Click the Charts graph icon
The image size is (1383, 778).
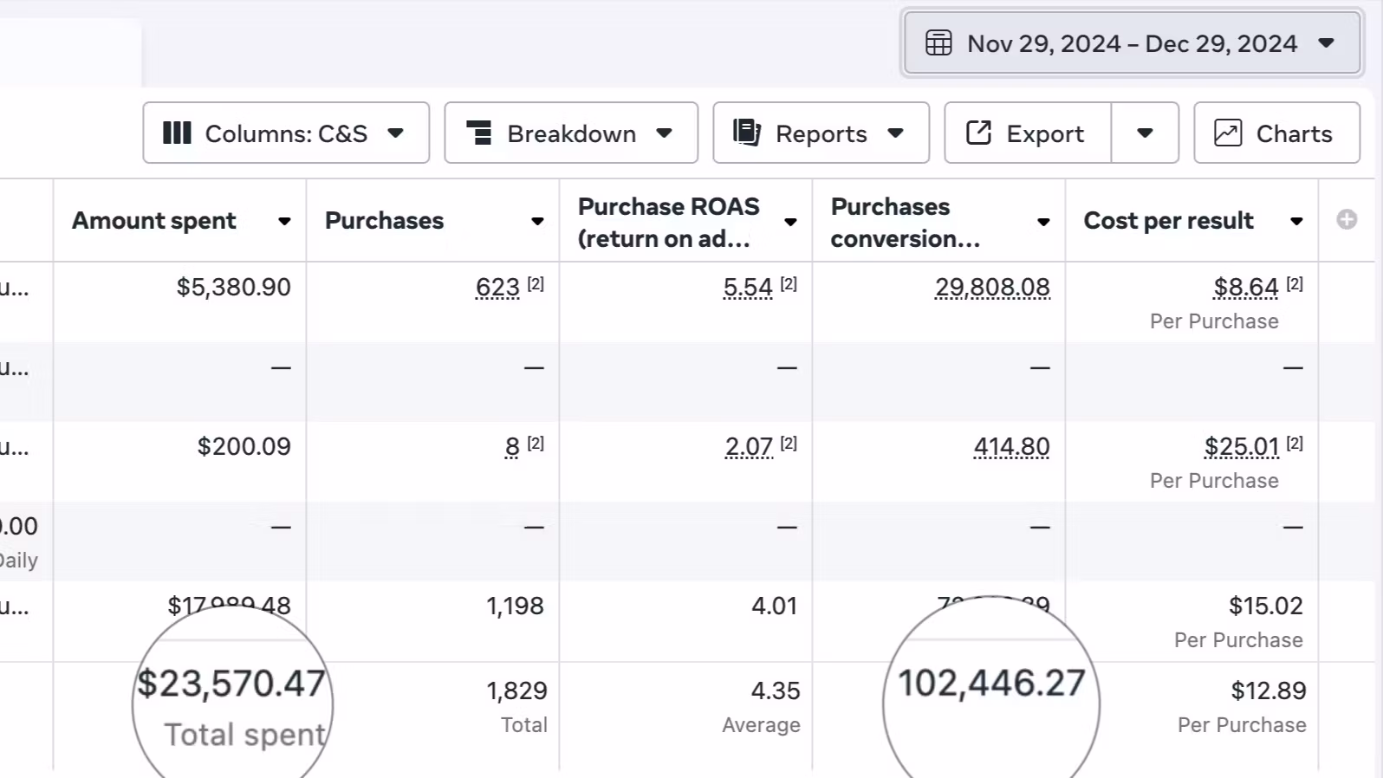(x=1228, y=133)
